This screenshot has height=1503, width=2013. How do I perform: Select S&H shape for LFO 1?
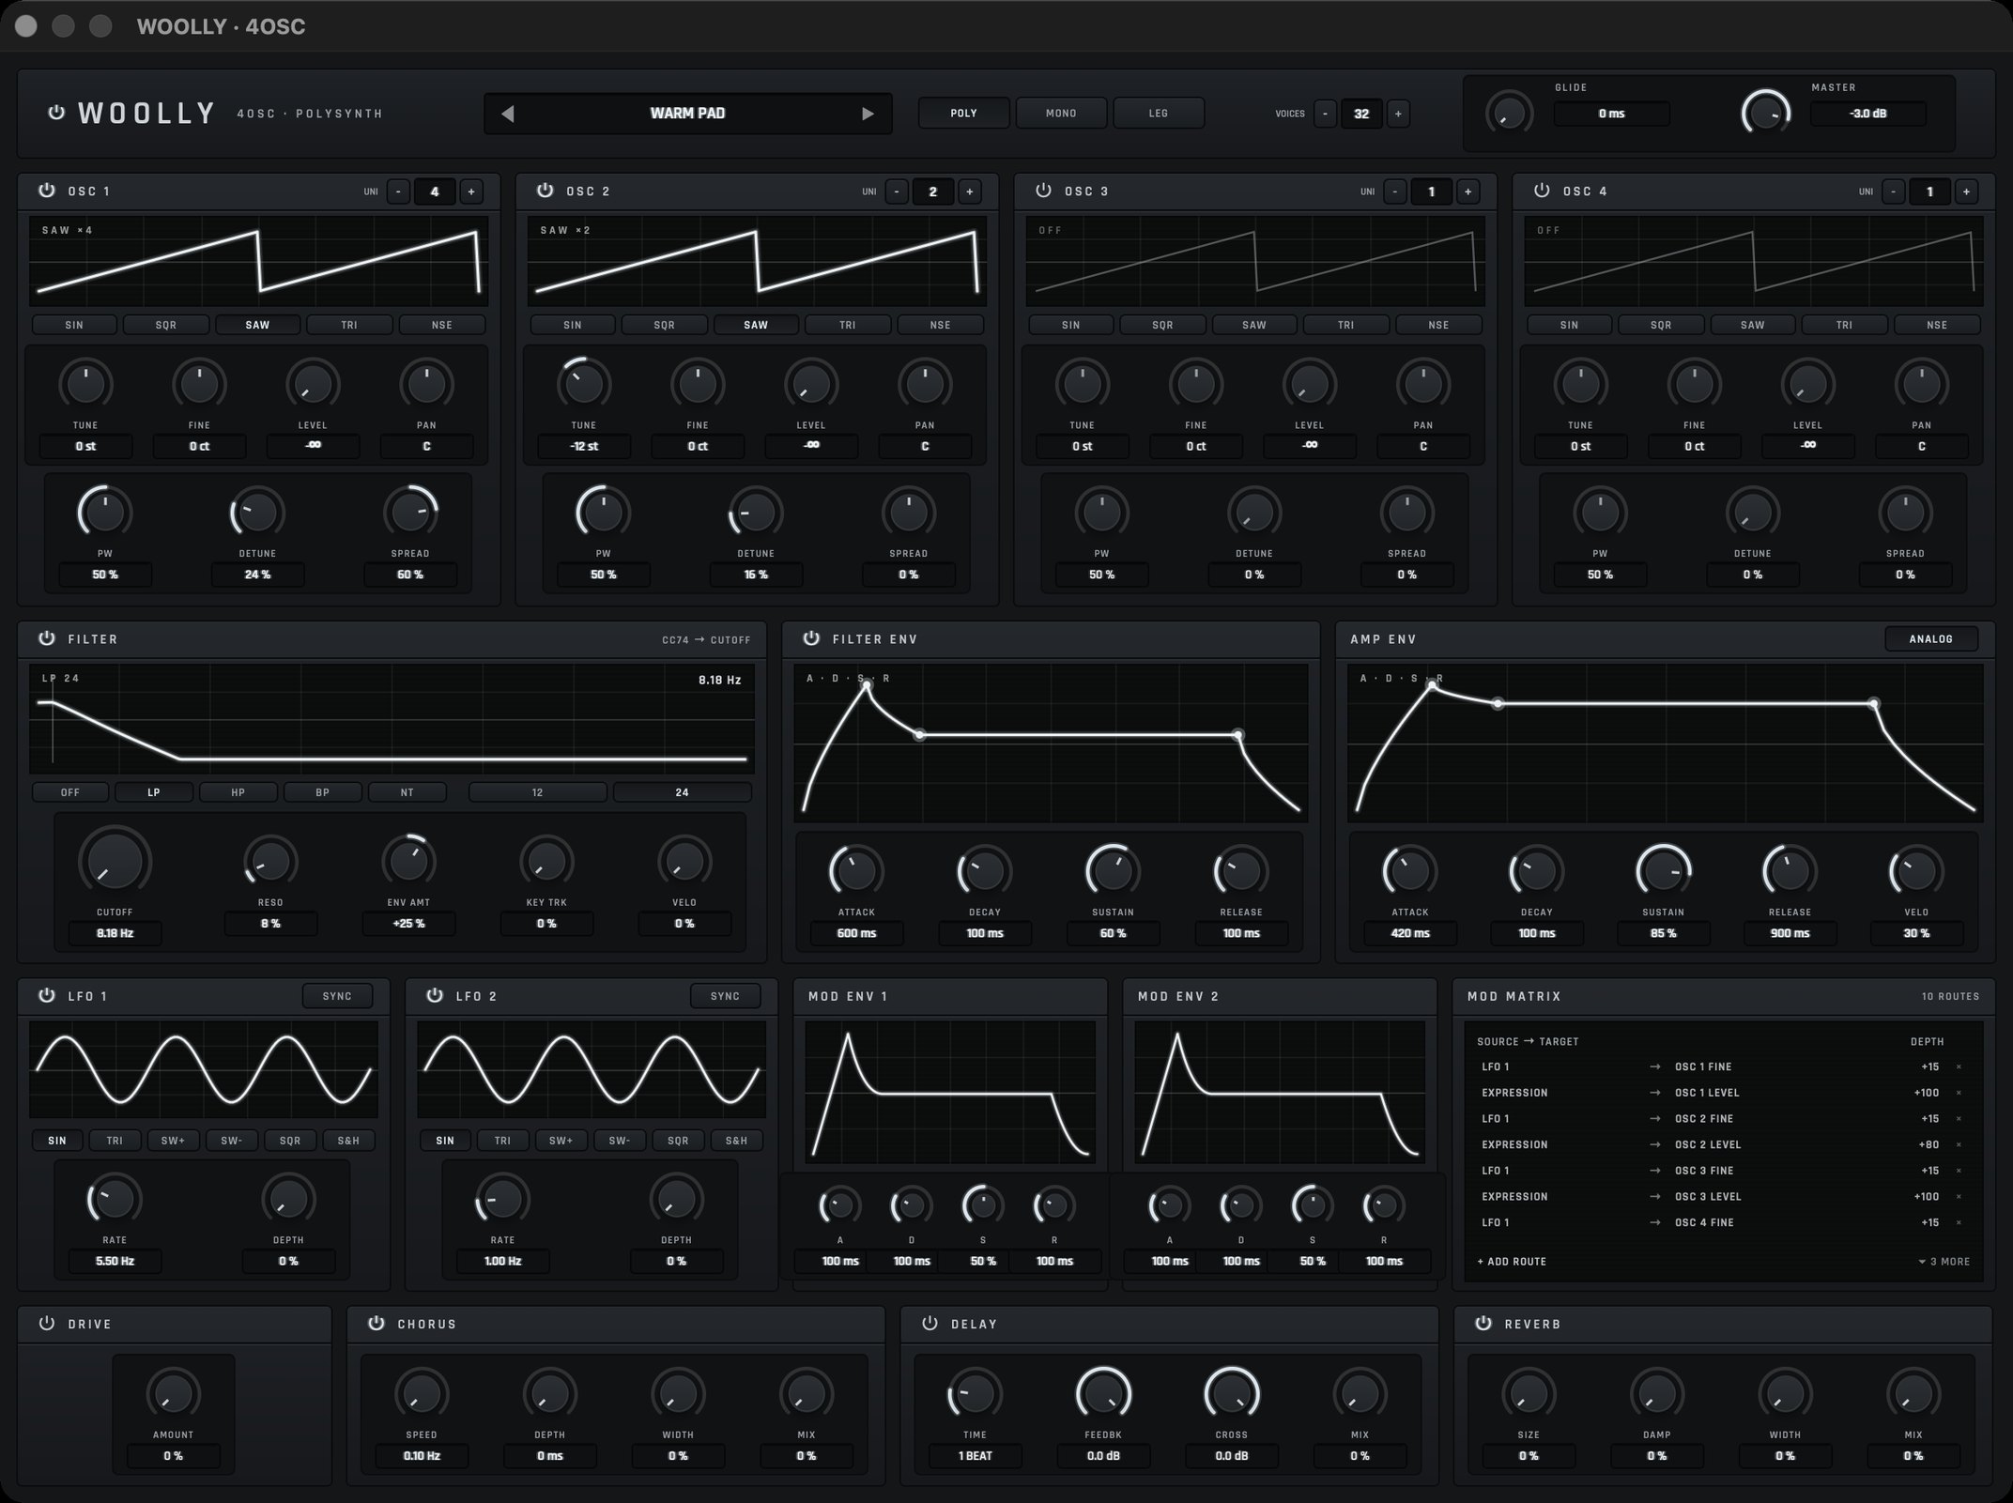coord(348,1141)
